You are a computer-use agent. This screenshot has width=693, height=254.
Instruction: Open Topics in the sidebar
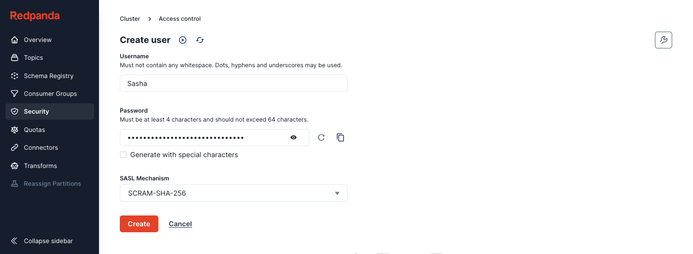click(x=33, y=58)
